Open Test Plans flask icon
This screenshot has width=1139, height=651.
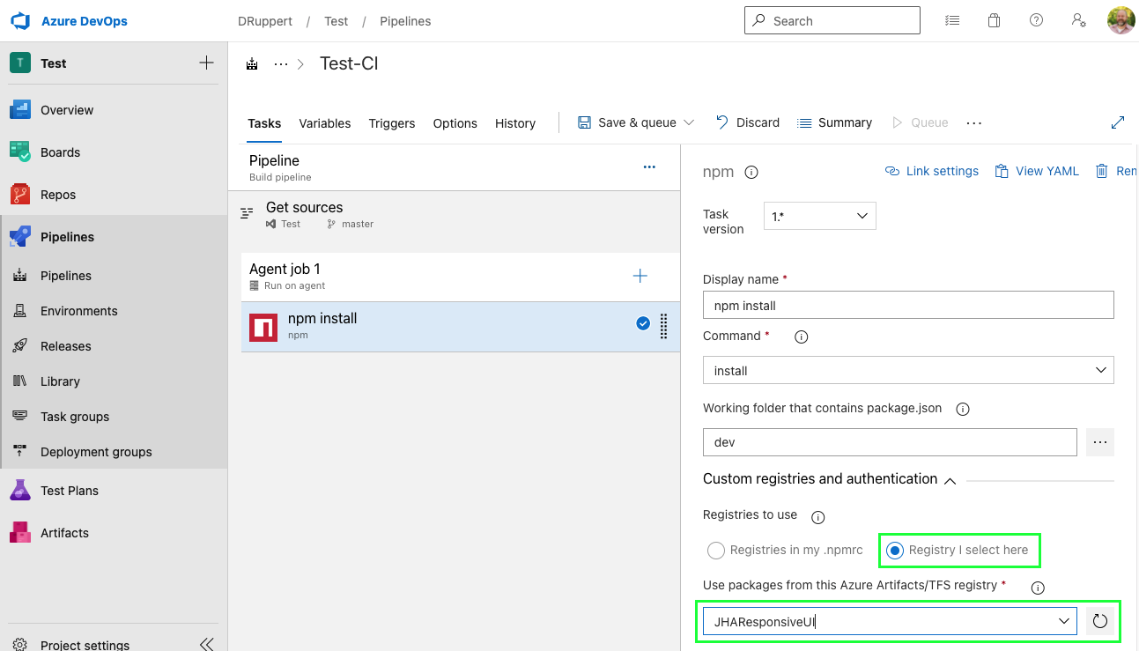20,491
